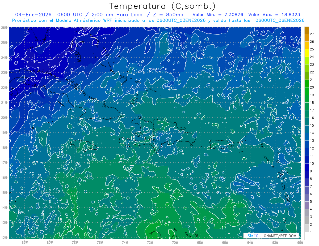Click the number 8 on the color scale
Viewport: 319px width, 246px height.
[x=311, y=179]
